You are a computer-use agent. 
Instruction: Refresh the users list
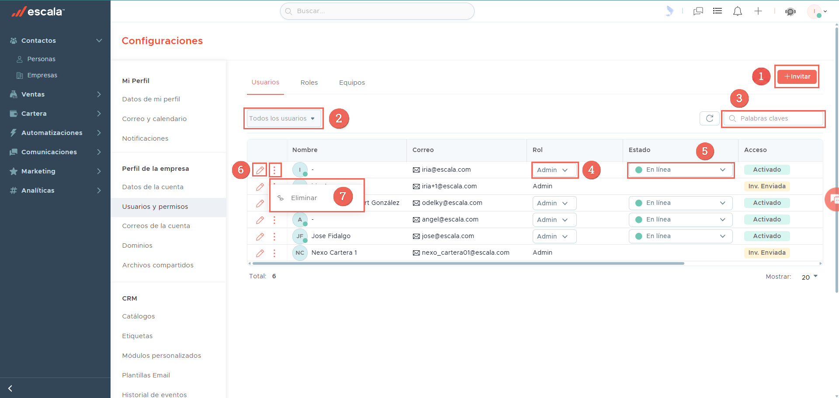pos(710,118)
